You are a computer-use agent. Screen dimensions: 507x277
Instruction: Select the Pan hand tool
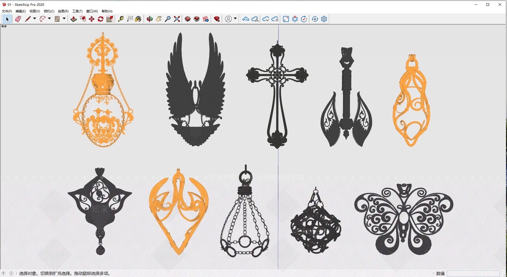tap(159, 19)
